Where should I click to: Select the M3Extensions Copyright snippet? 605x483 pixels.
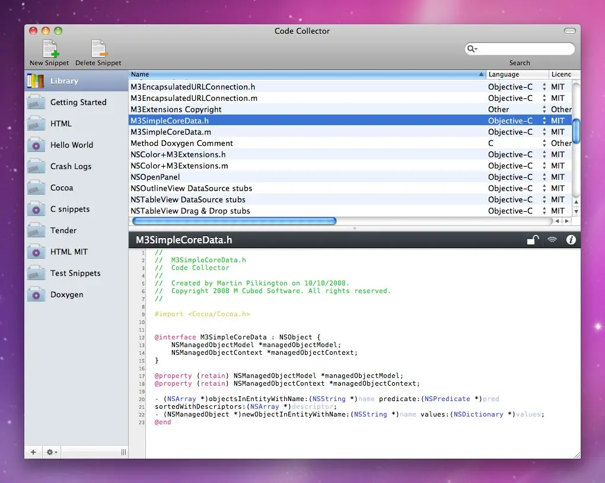[350, 109]
